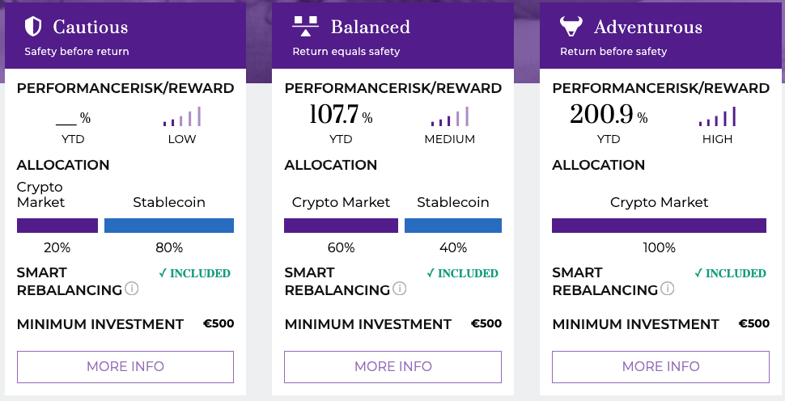Viewport: 785px width, 401px height.
Task: Select the Adventurous plan heading
Action: point(648,27)
